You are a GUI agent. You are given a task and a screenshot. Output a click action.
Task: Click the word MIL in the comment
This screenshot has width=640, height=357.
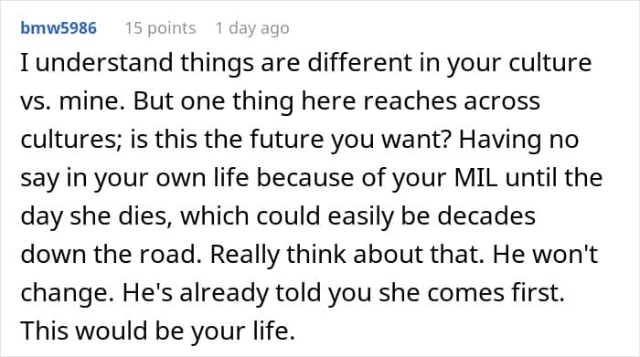click(476, 178)
